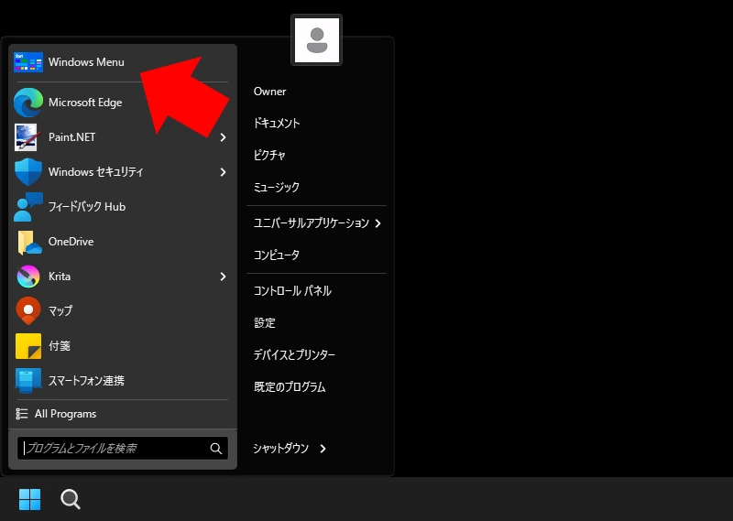Screen dimensions: 733x521
Task: Select コンピュータ menu entry
Action: (x=277, y=255)
